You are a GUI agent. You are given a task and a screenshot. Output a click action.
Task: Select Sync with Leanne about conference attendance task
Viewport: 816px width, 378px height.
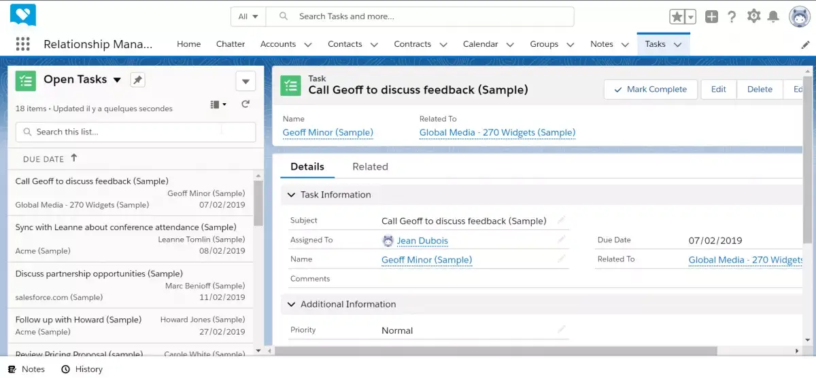[x=130, y=239]
